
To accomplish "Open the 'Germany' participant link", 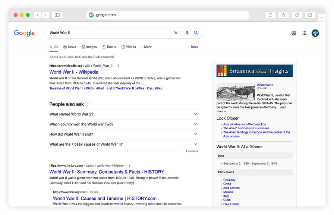I will point(229,180).
